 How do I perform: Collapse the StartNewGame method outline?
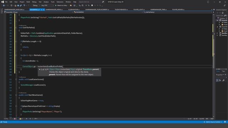click(16, 95)
